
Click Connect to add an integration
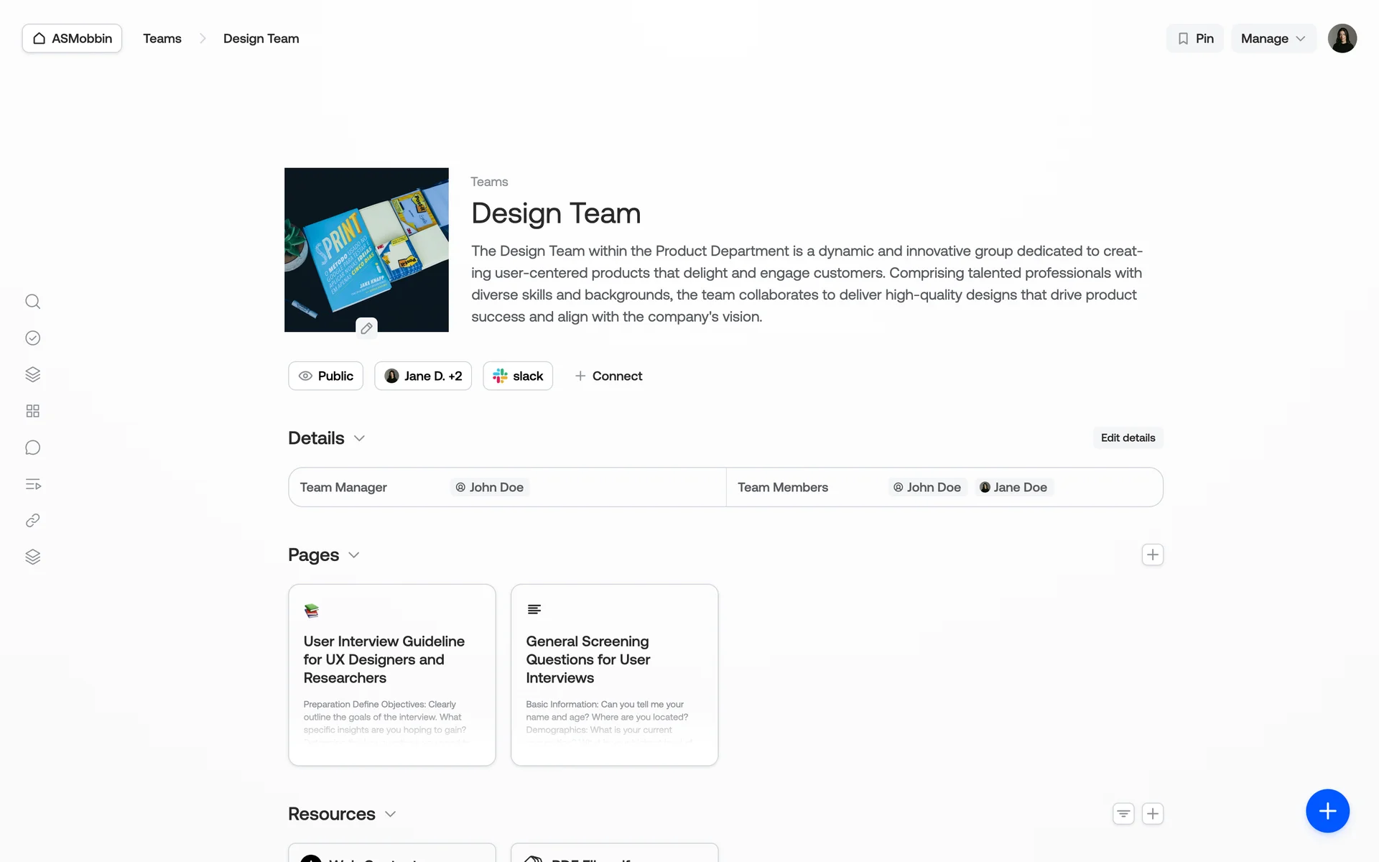pos(608,376)
